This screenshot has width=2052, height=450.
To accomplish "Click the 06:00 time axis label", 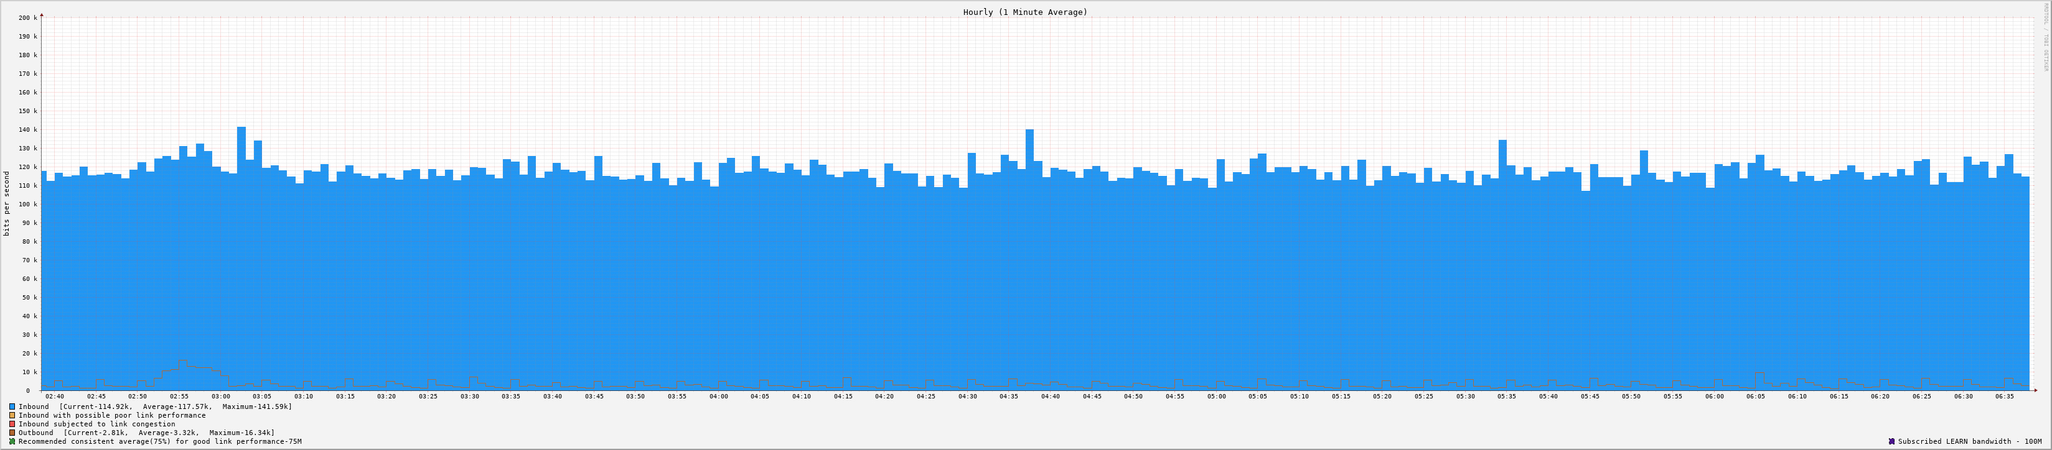I will 1714,396.
